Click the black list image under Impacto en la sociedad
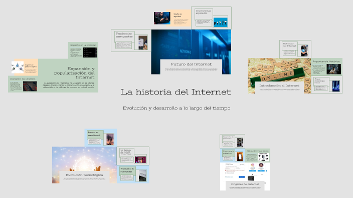Viewport: 353px width, 198px height. pyautogui.click(x=90, y=52)
